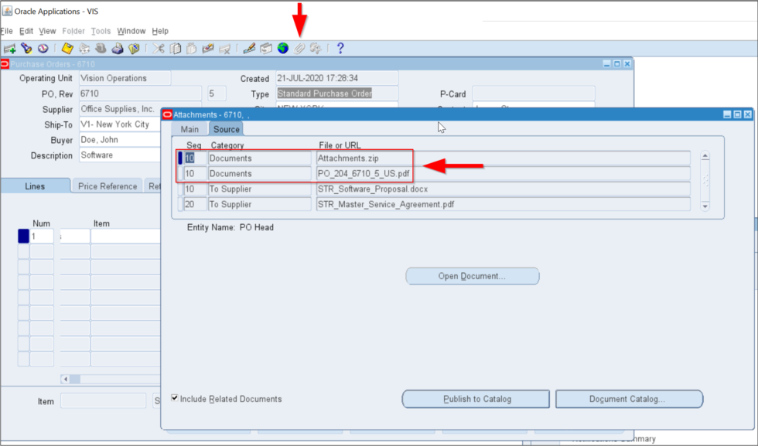Click the Help question mark icon
The width and height of the screenshot is (758, 446).
point(340,48)
